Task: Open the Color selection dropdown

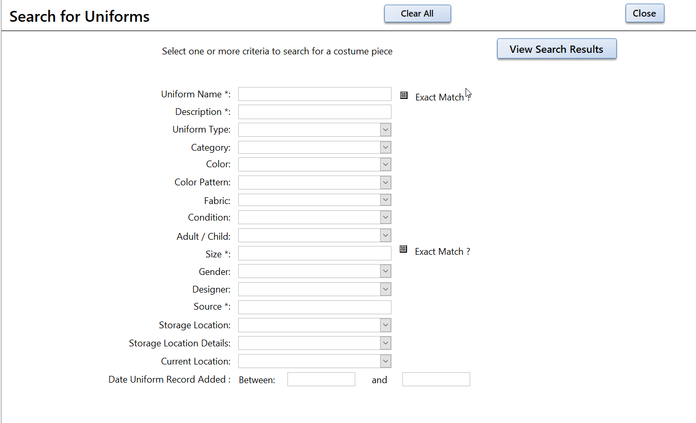Action: (385, 164)
